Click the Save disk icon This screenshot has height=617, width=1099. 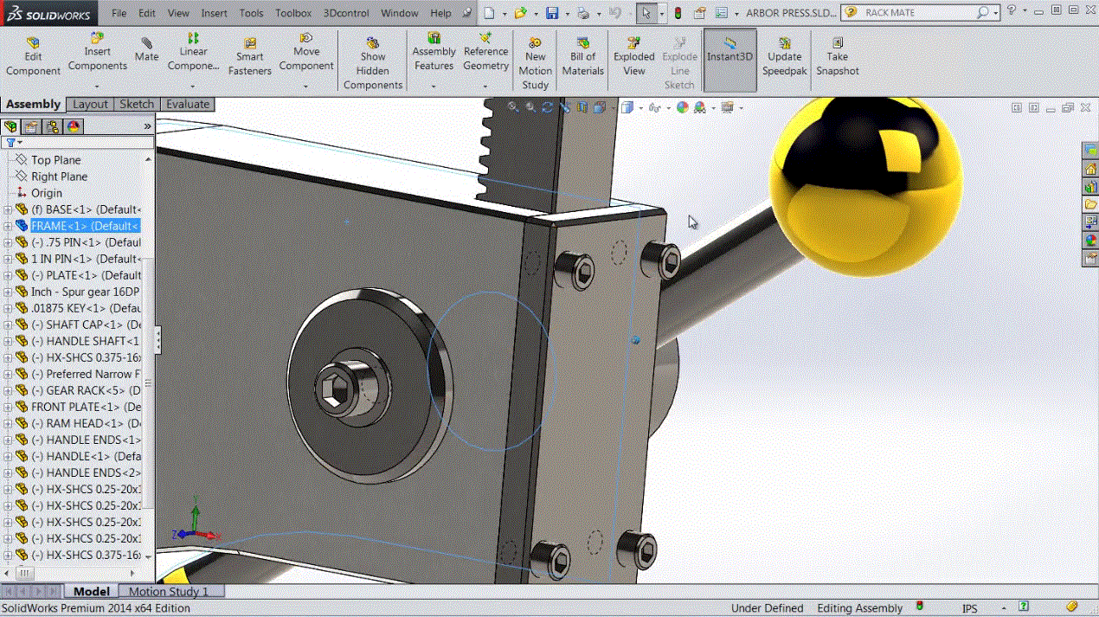(x=552, y=13)
